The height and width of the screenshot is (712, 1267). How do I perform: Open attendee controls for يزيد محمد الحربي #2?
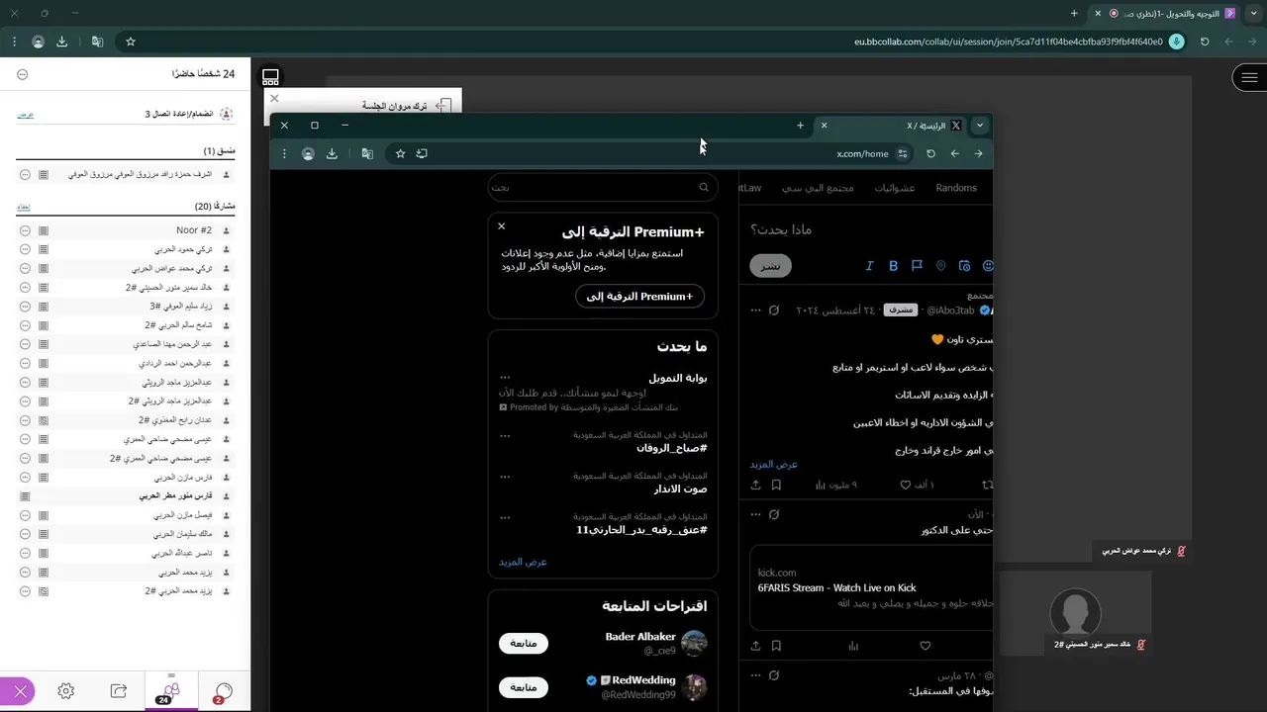pyautogui.click(x=25, y=591)
